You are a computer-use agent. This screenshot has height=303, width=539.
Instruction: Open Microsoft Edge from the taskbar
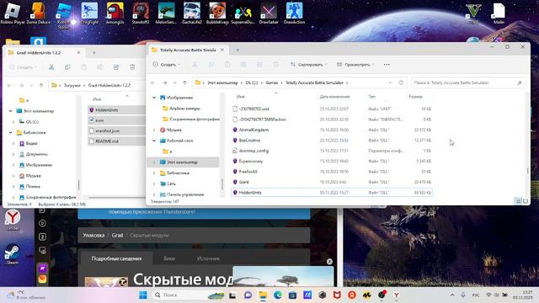(x=278, y=295)
